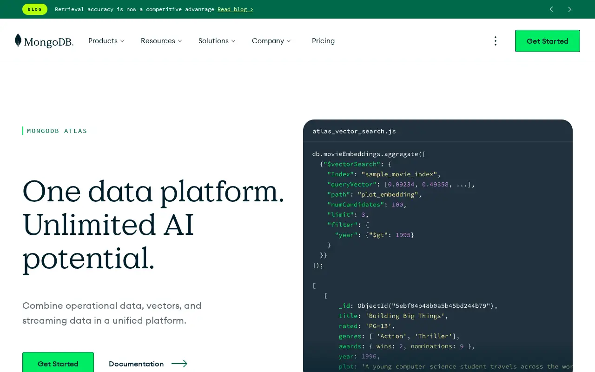Click the 'Combine operational data' subtitle
595x372 pixels.
click(112, 313)
